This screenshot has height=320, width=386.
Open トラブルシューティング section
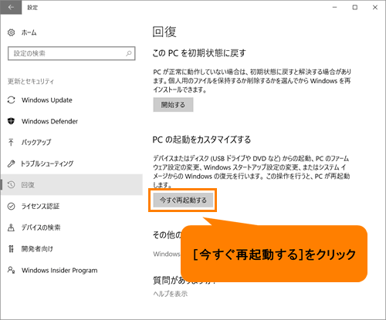coord(47,163)
